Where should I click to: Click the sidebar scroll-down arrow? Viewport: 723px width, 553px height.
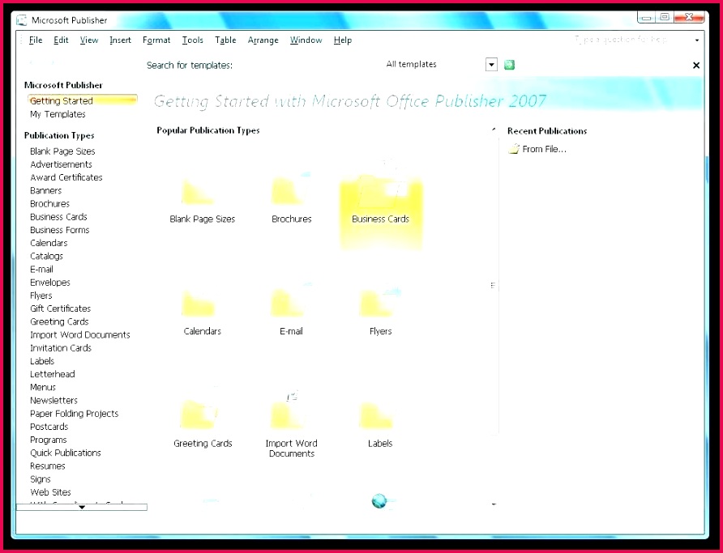tap(82, 507)
